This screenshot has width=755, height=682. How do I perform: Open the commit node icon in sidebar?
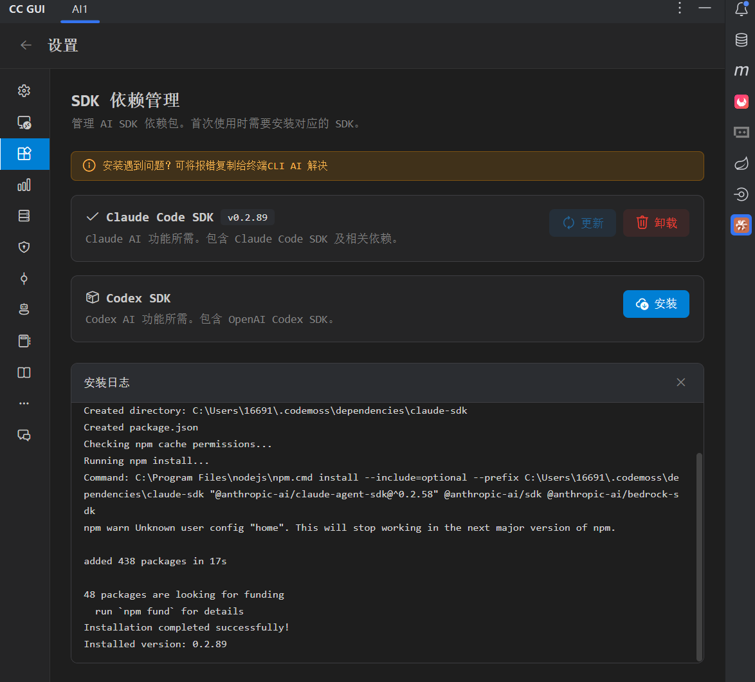[24, 279]
